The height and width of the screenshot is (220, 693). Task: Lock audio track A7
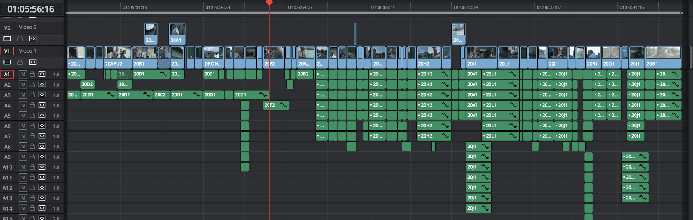pyautogui.click(x=32, y=136)
